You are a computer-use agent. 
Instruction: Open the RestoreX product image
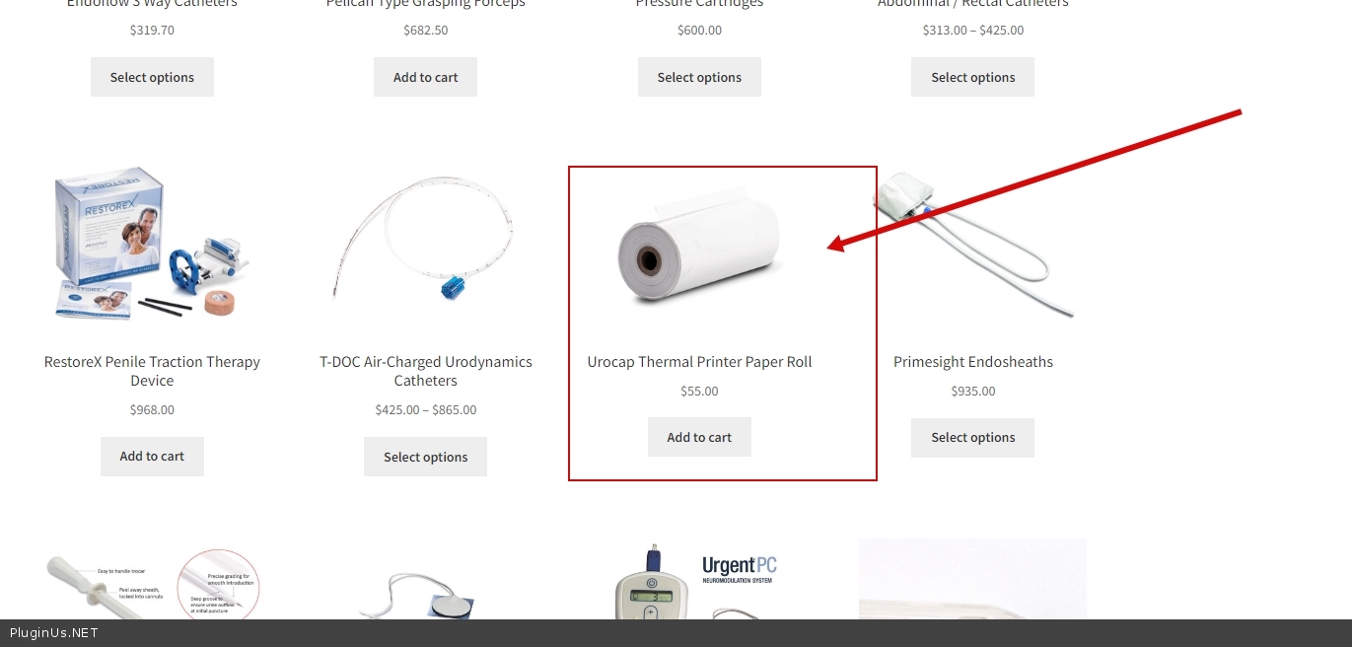(x=152, y=243)
